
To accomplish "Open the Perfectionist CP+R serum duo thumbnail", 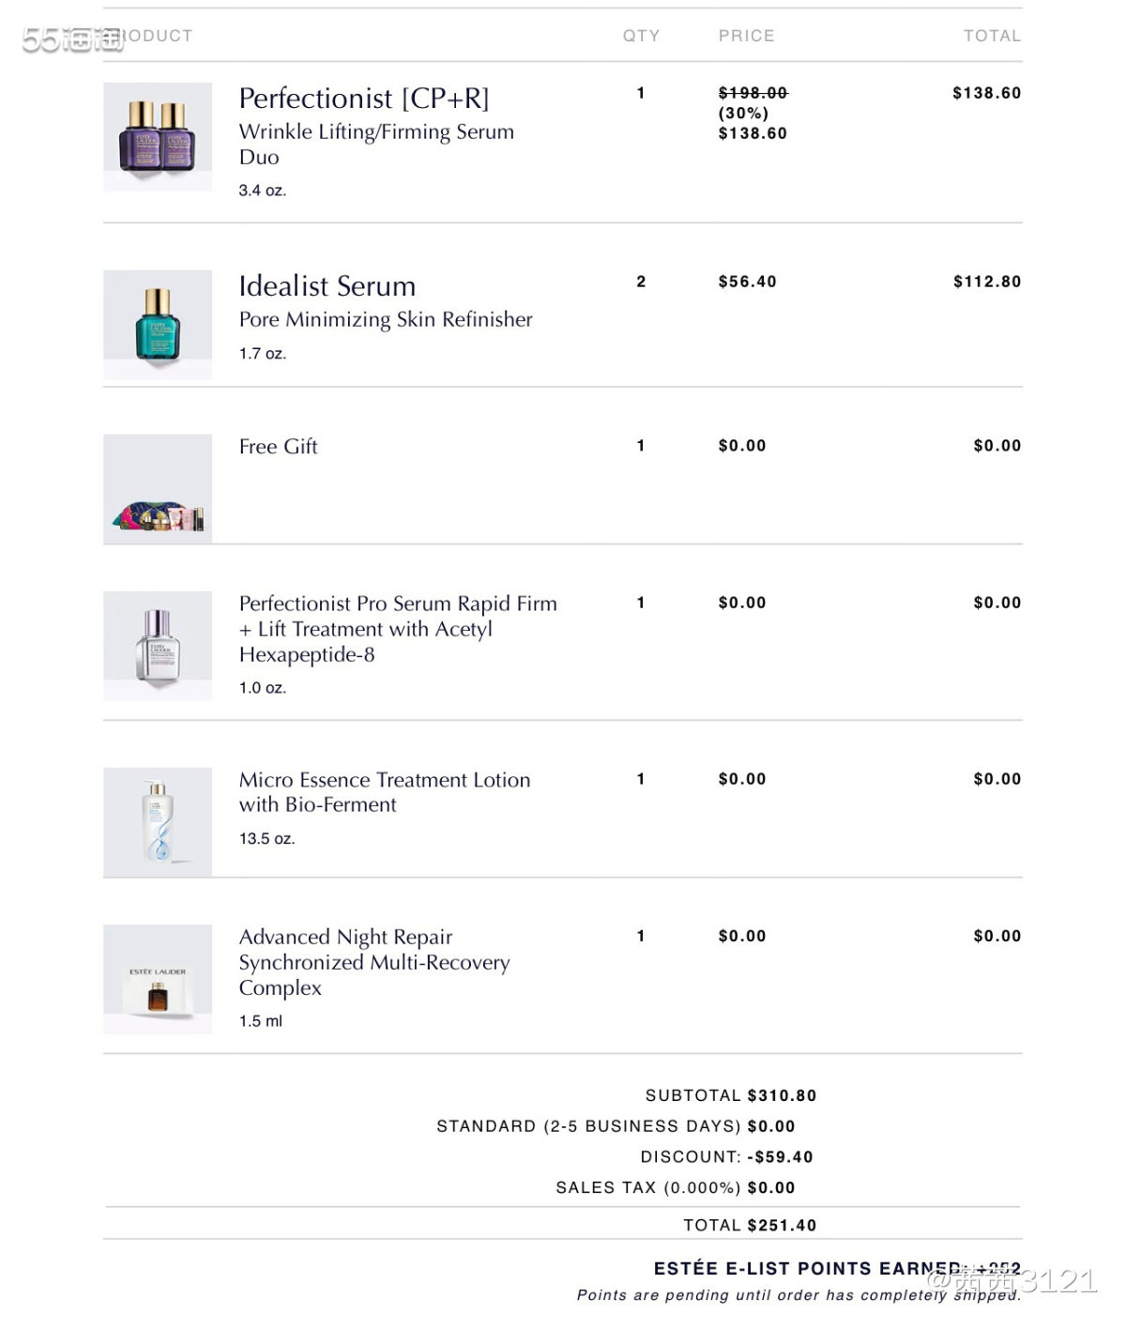I will 158,137.
